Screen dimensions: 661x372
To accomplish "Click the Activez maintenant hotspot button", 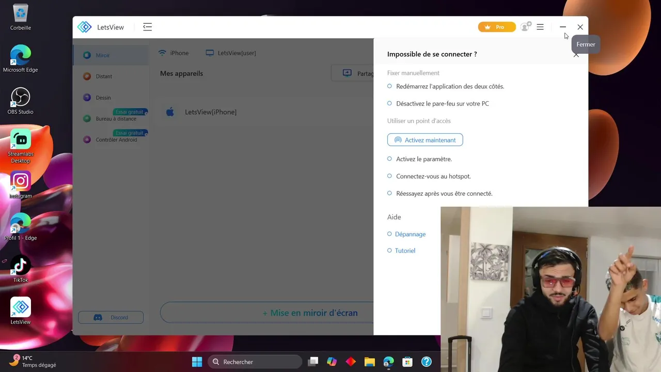I will tap(425, 140).
